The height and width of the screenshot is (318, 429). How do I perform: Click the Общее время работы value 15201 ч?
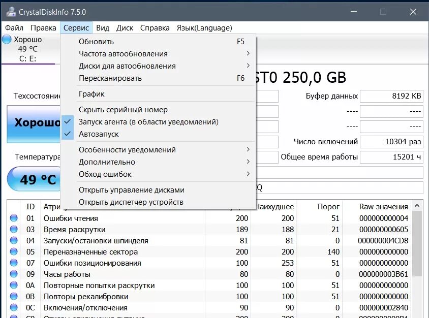(391, 157)
